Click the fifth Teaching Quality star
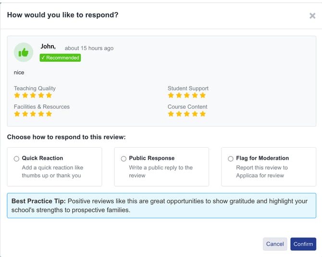 [49, 95]
